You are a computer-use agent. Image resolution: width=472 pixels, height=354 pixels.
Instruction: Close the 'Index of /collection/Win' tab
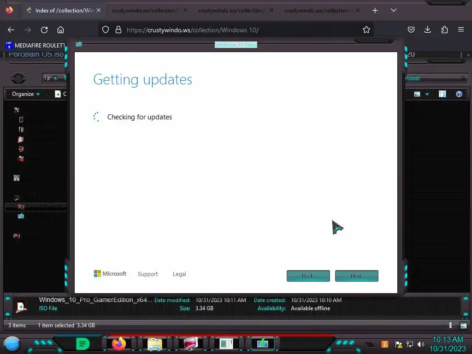[x=99, y=10]
